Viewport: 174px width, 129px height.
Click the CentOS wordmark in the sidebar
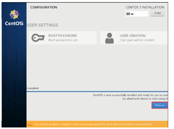point(14,24)
